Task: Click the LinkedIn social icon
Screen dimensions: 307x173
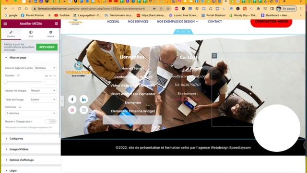Action: [x=83, y=99]
